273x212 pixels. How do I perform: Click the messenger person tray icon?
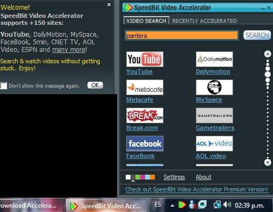point(193,205)
